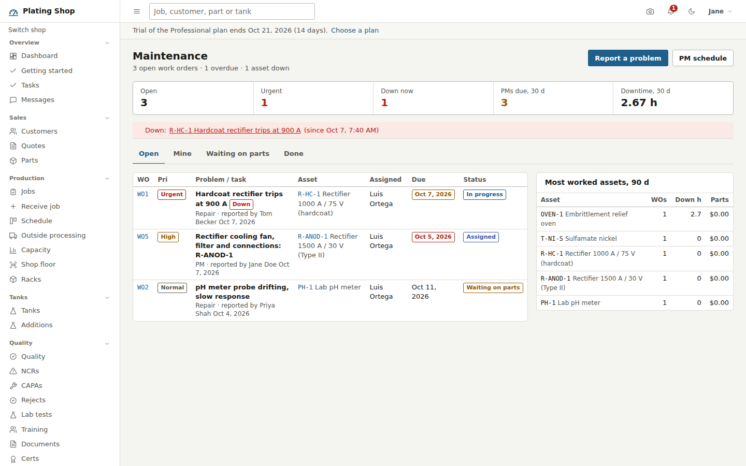The height and width of the screenshot is (466, 746).
Task: Switch to Waiting on parts tab
Action: pyautogui.click(x=238, y=154)
